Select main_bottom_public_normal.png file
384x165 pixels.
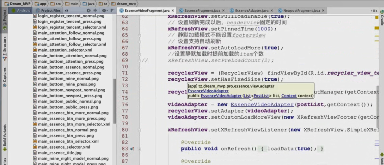[x=67, y=101]
